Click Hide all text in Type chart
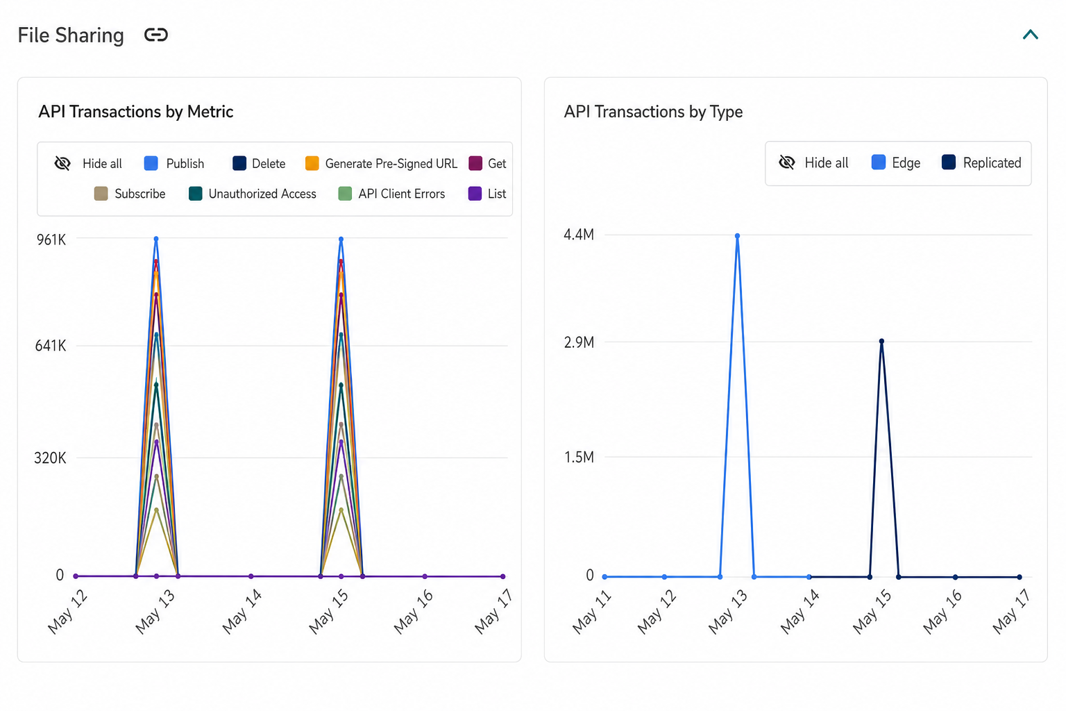The image size is (1066, 711). click(x=827, y=163)
